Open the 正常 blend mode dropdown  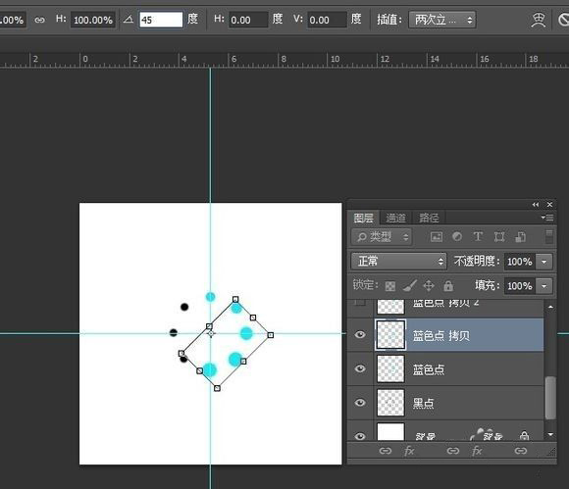point(399,261)
